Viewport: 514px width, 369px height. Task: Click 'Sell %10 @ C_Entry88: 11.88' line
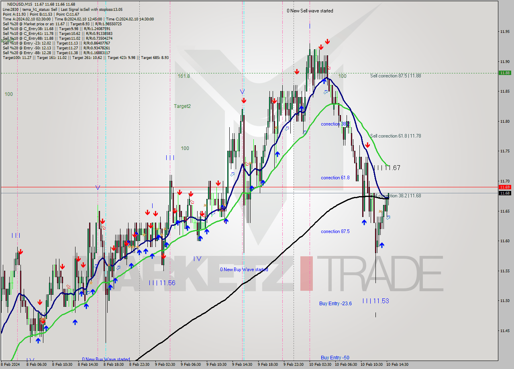57,38
